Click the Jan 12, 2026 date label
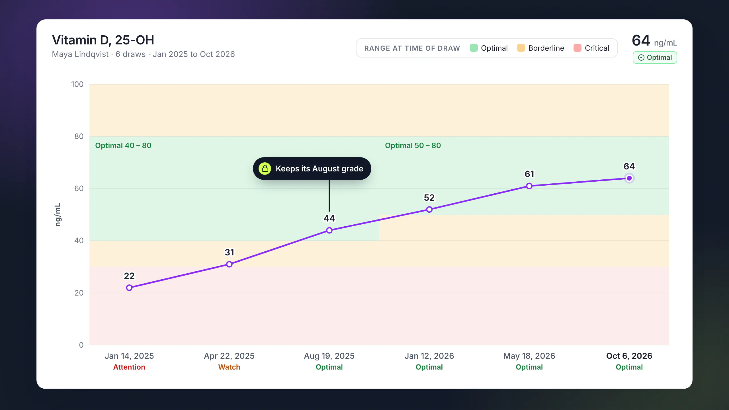 pos(429,356)
